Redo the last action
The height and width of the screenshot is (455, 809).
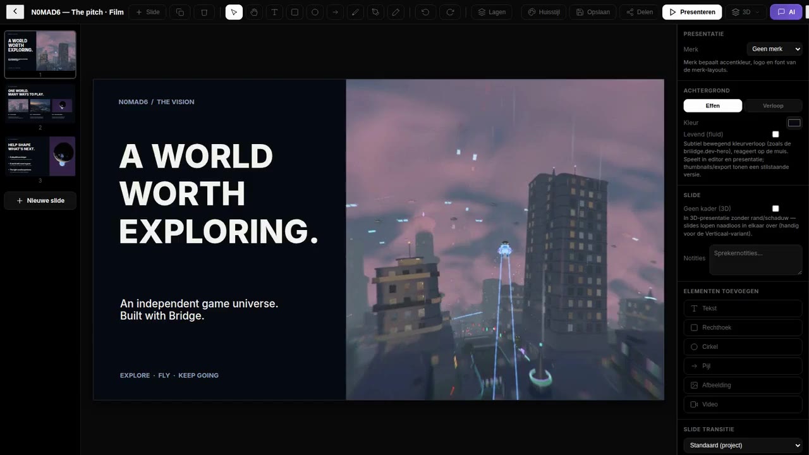click(x=450, y=12)
